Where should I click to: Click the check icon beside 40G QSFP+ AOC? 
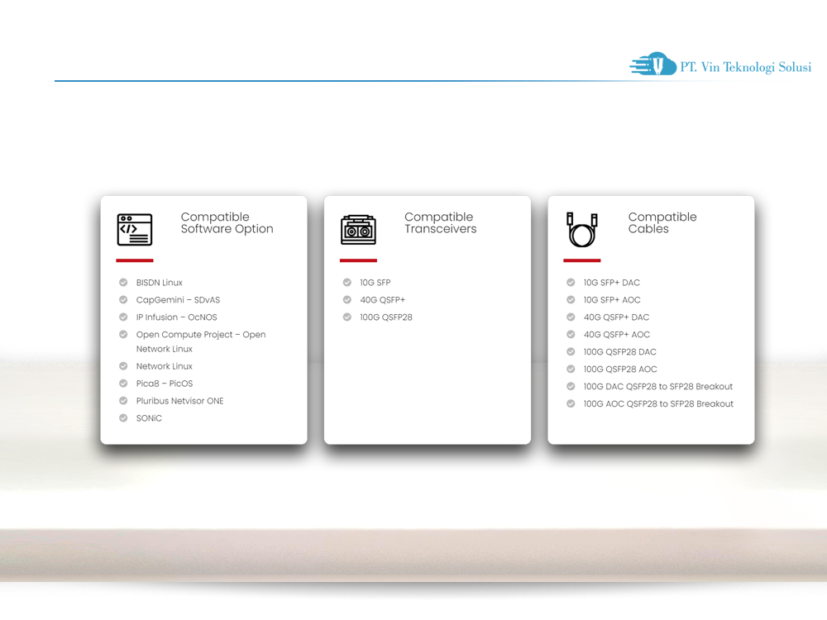[571, 335]
